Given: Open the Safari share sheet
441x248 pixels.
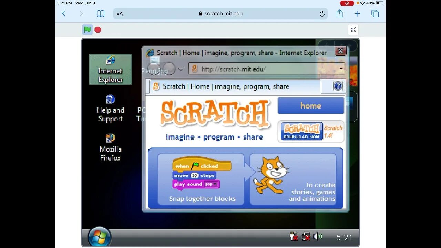Looking at the screenshot, I should [340, 13].
